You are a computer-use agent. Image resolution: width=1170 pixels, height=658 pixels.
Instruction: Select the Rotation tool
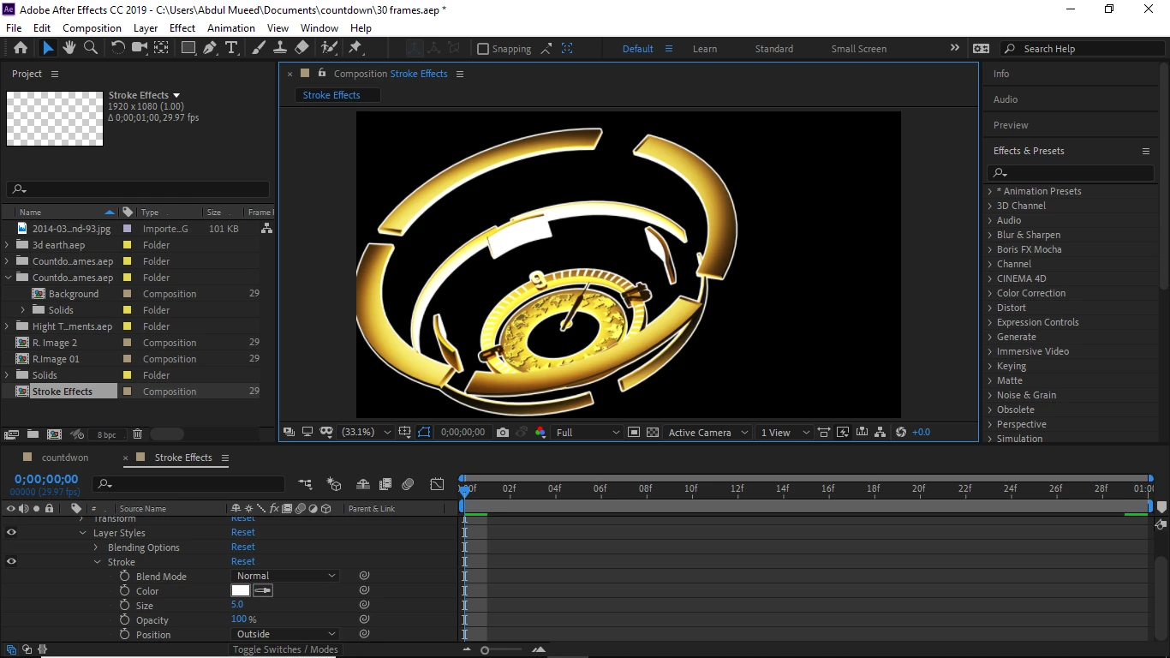tap(118, 48)
